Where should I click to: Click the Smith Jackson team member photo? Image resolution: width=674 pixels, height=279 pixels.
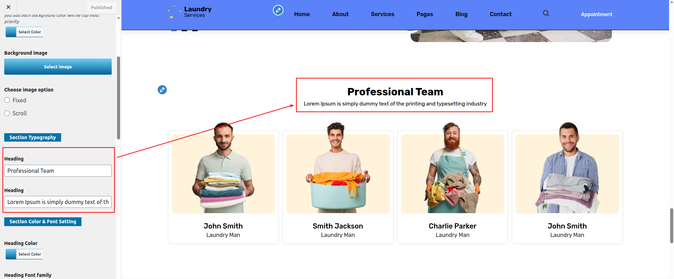(338, 172)
